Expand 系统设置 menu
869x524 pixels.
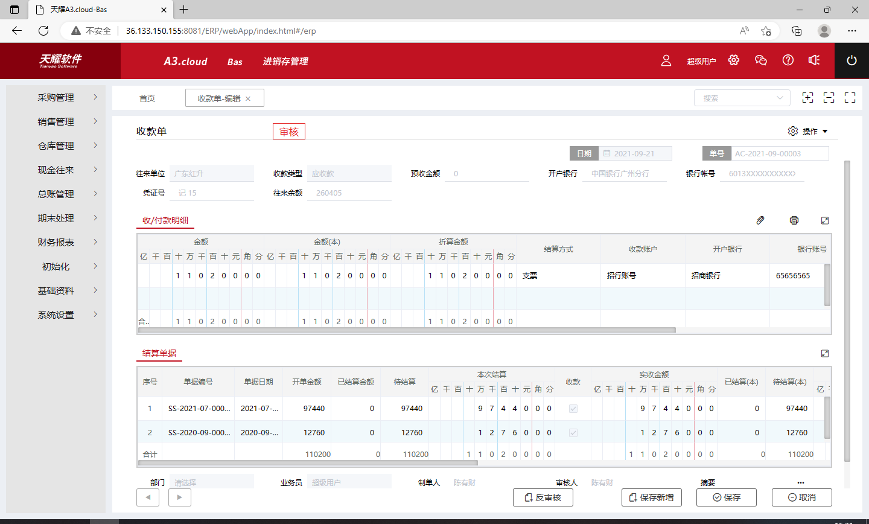56,315
